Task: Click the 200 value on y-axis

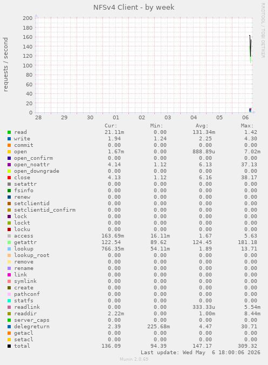Action: tap(28, 18)
